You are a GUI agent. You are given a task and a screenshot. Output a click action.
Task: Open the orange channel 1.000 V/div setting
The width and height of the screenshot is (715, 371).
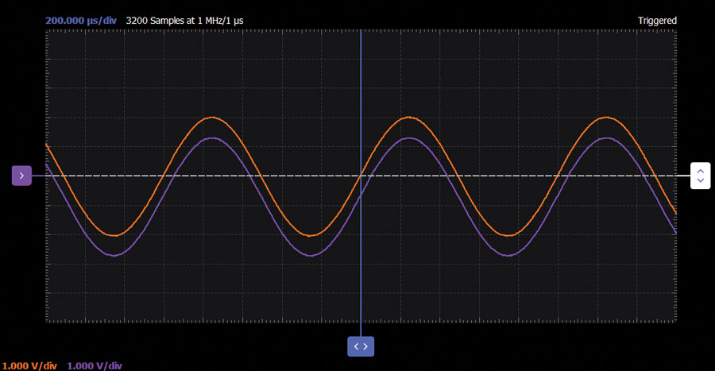pos(29,365)
